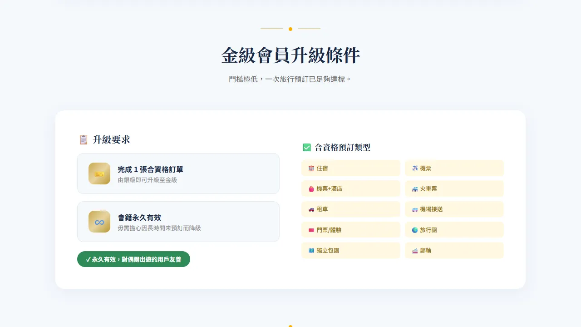Open the 完成 1 張合資格訂單 card
Viewport: 581px width, 327px height.
click(178, 173)
